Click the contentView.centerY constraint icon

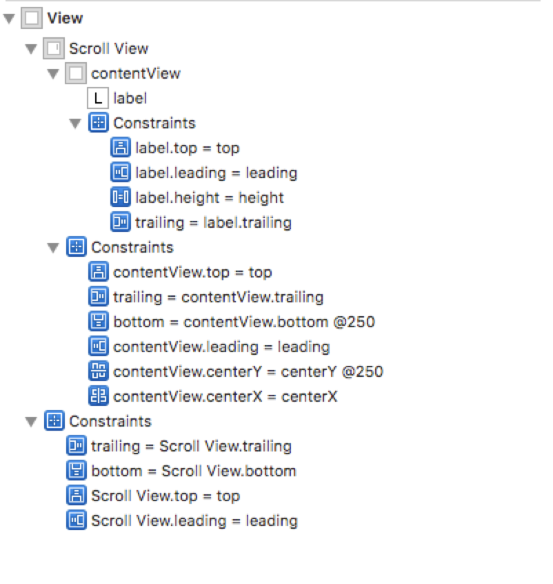tap(99, 371)
